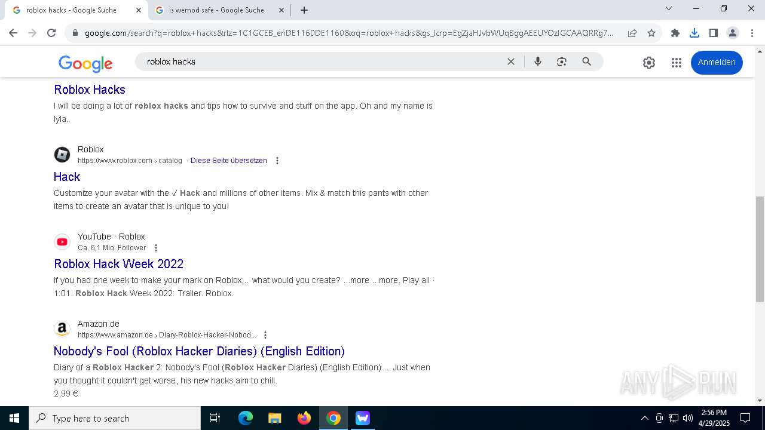This screenshot has height=430, width=765.
Task: Open the Windows Start menu
Action: point(14,418)
